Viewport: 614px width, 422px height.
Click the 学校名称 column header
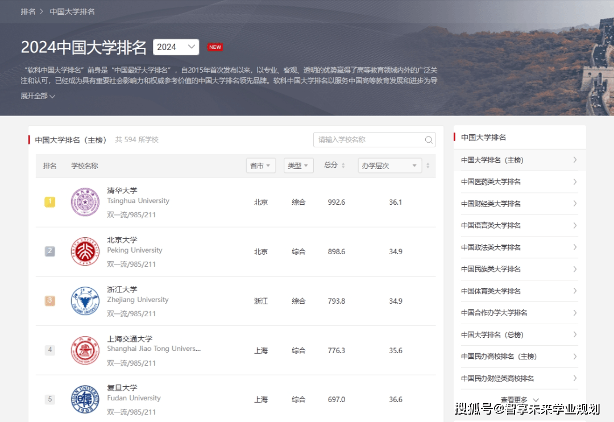tap(85, 166)
